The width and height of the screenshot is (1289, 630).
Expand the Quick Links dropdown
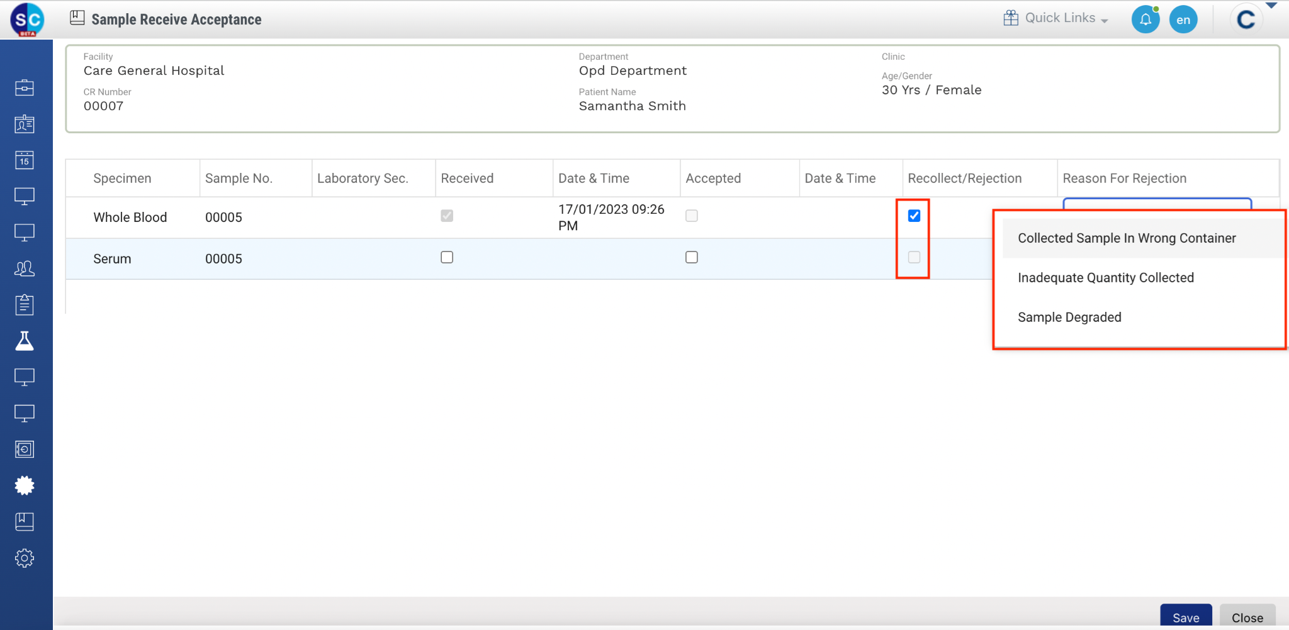(1055, 18)
